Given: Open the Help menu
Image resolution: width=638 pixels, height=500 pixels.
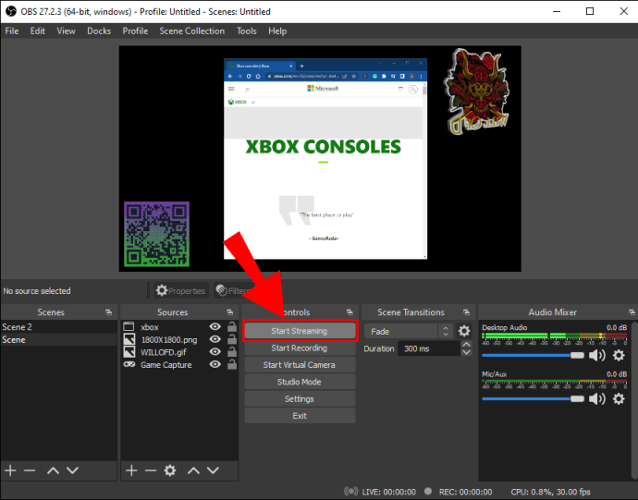Looking at the screenshot, I should coord(277,30).
